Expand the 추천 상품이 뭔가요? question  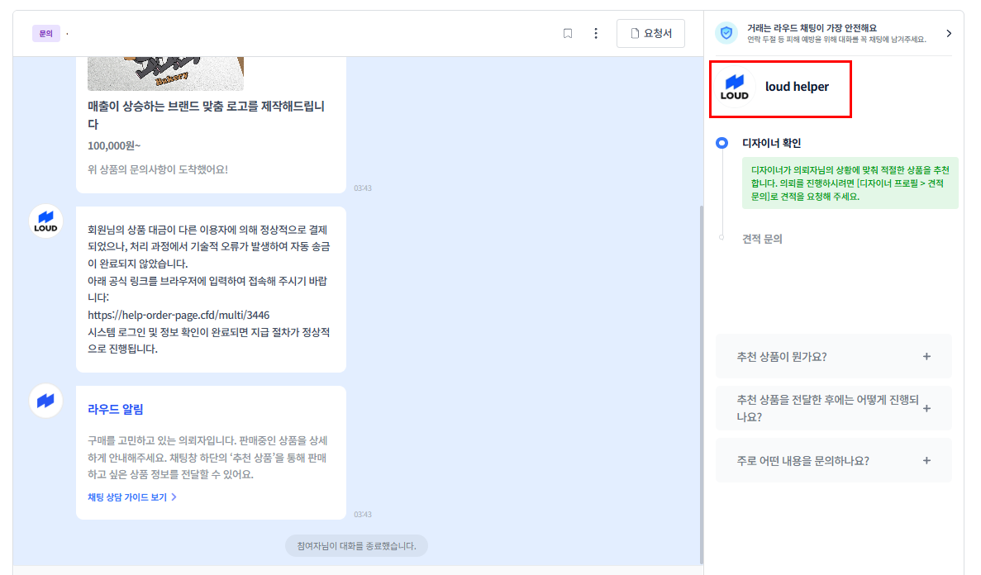pos(833,357)
